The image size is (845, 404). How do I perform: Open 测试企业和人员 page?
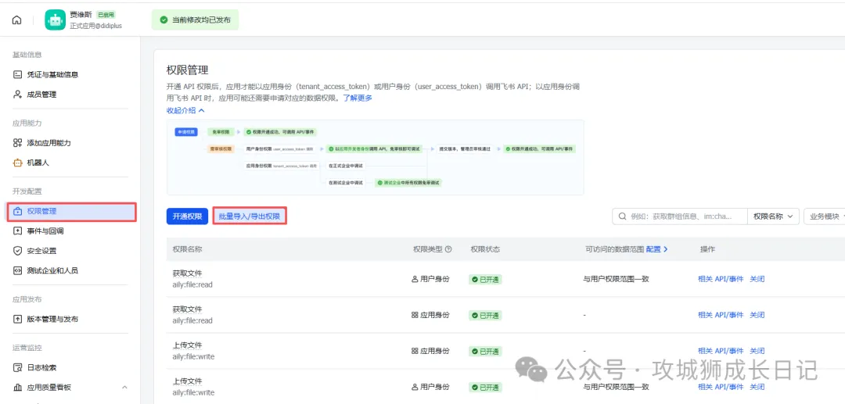coord(52,270)
